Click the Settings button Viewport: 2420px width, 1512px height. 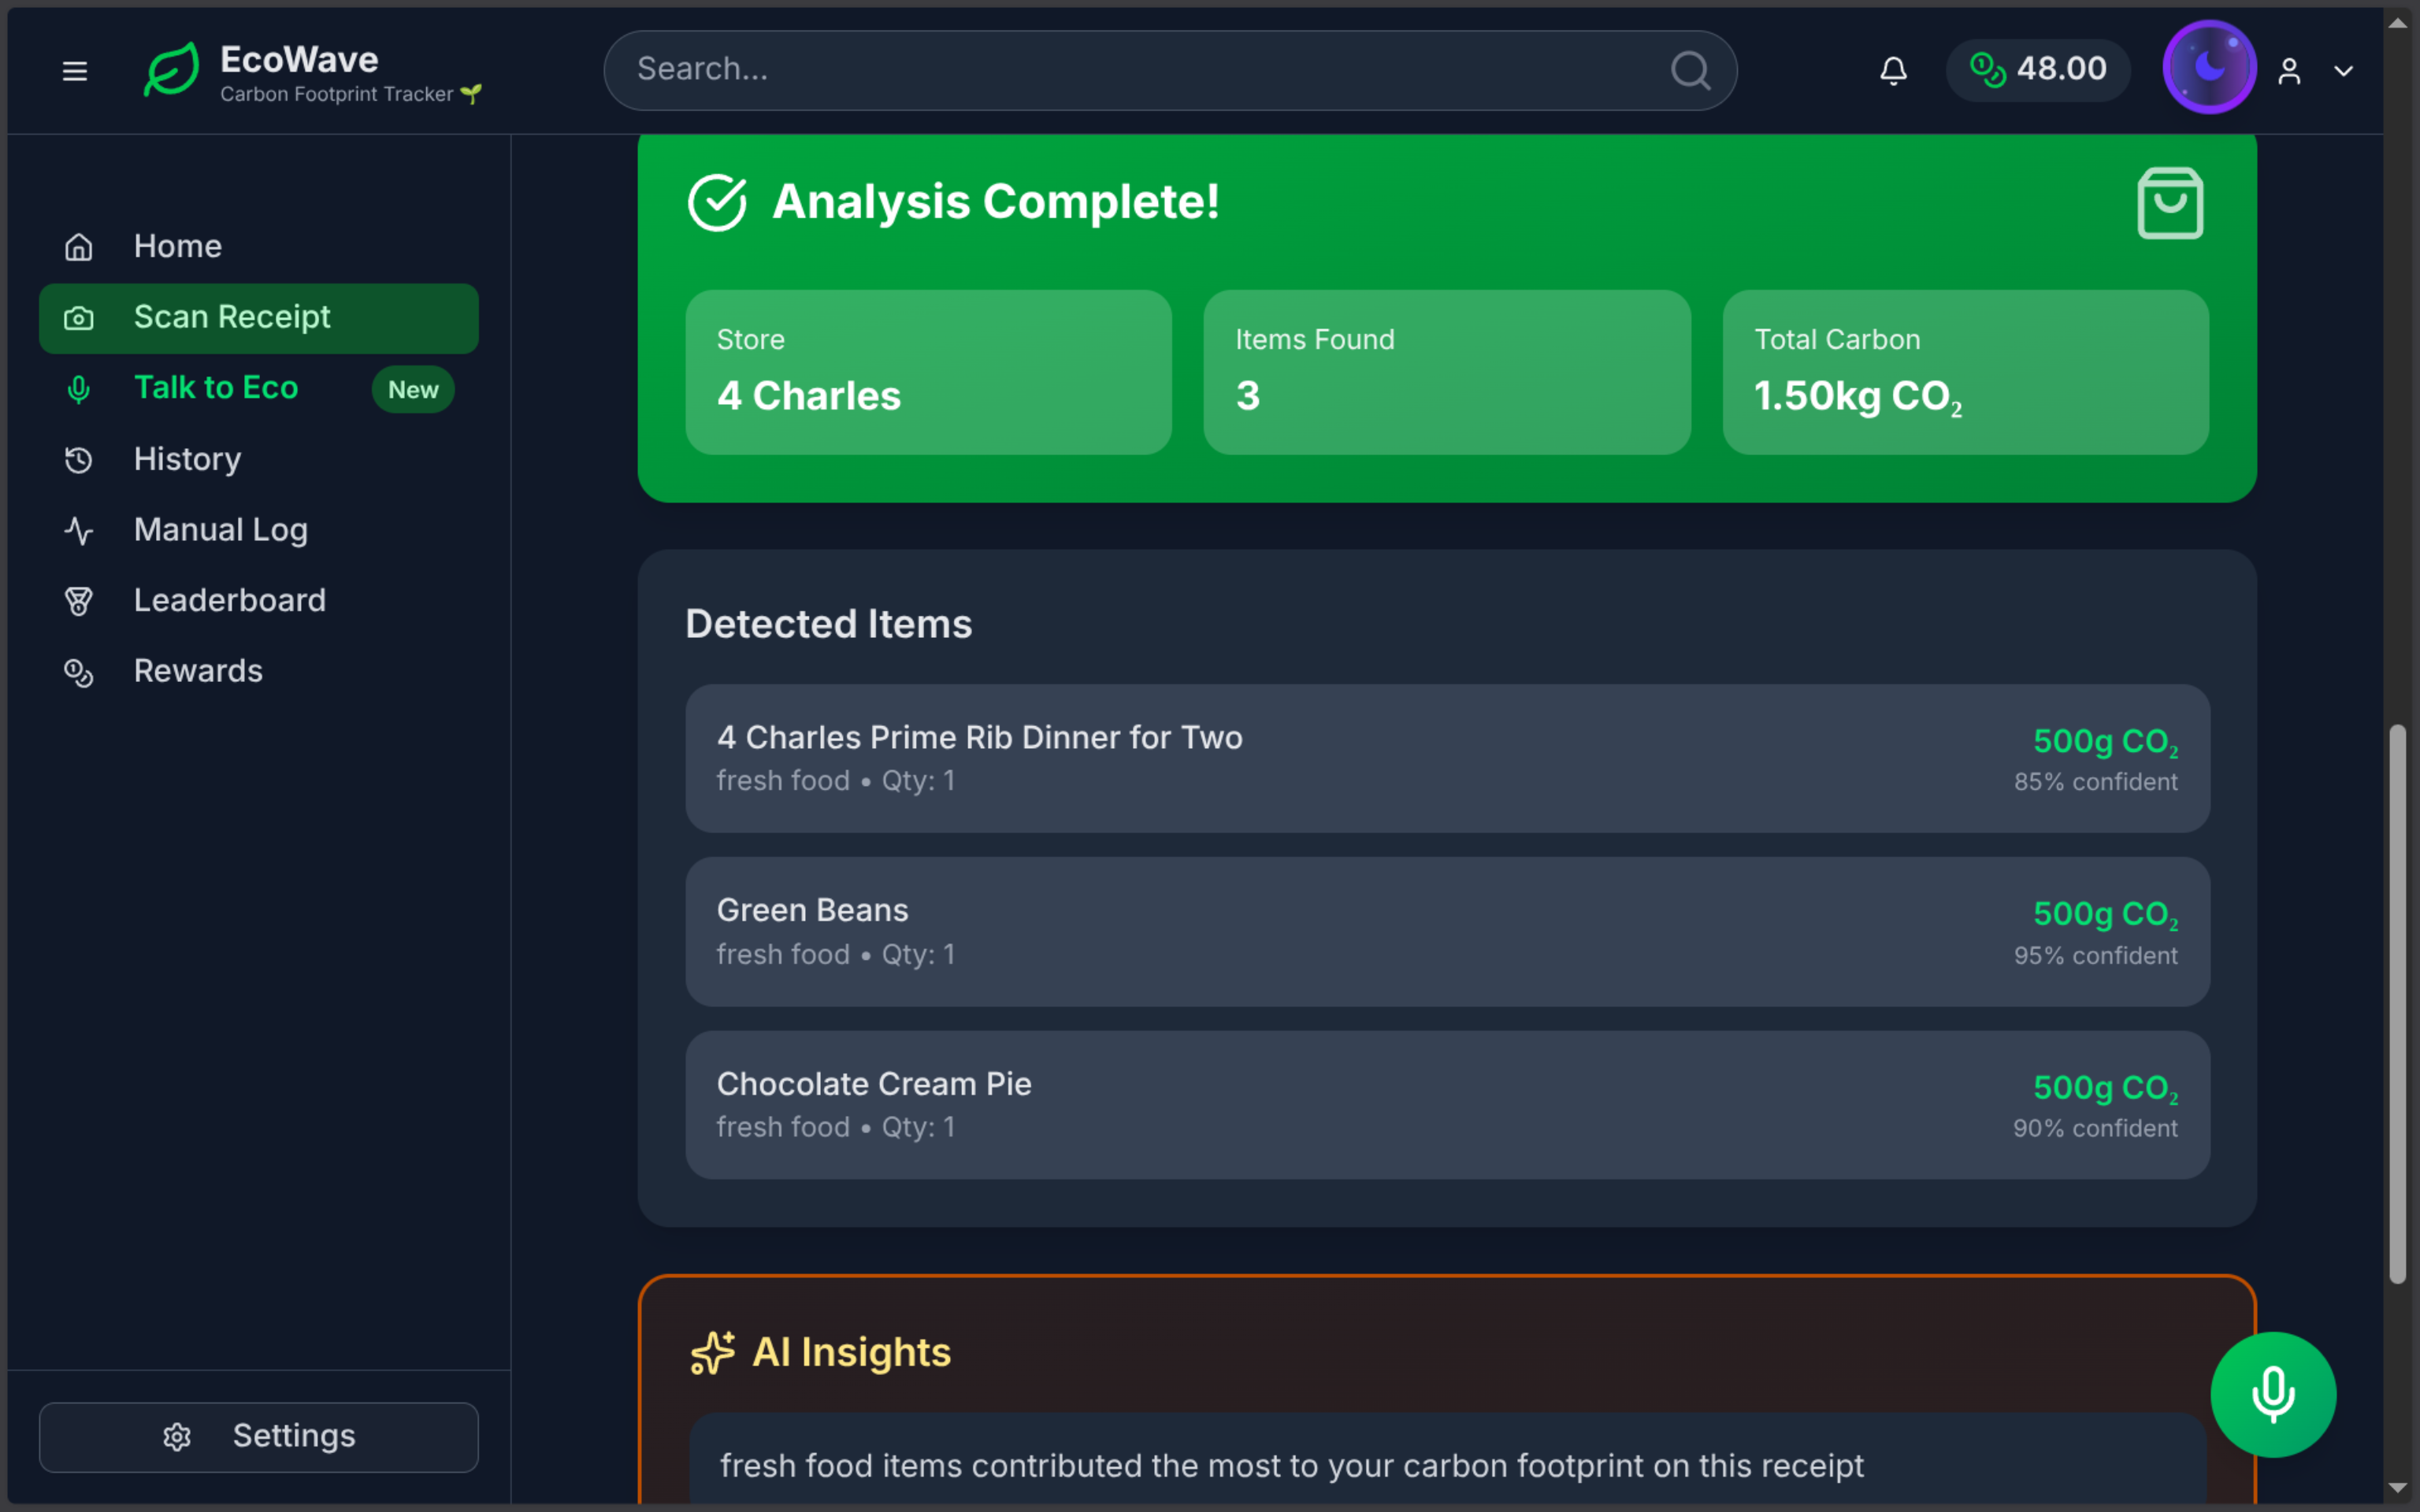[x=258, y=1436]
